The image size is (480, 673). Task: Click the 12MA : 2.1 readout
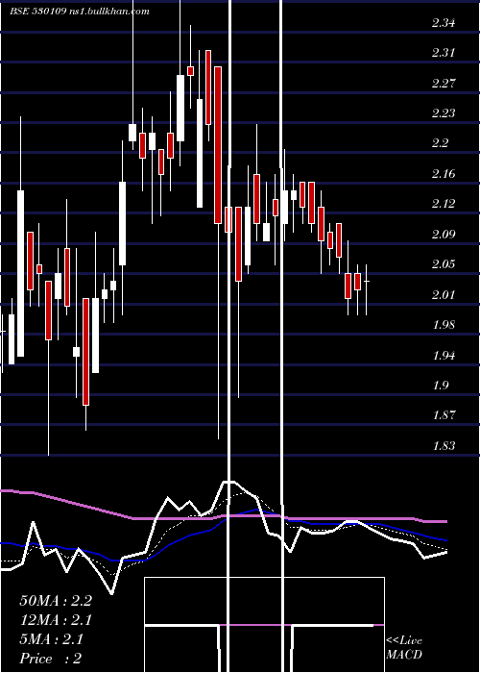click(x=56, y=620)
